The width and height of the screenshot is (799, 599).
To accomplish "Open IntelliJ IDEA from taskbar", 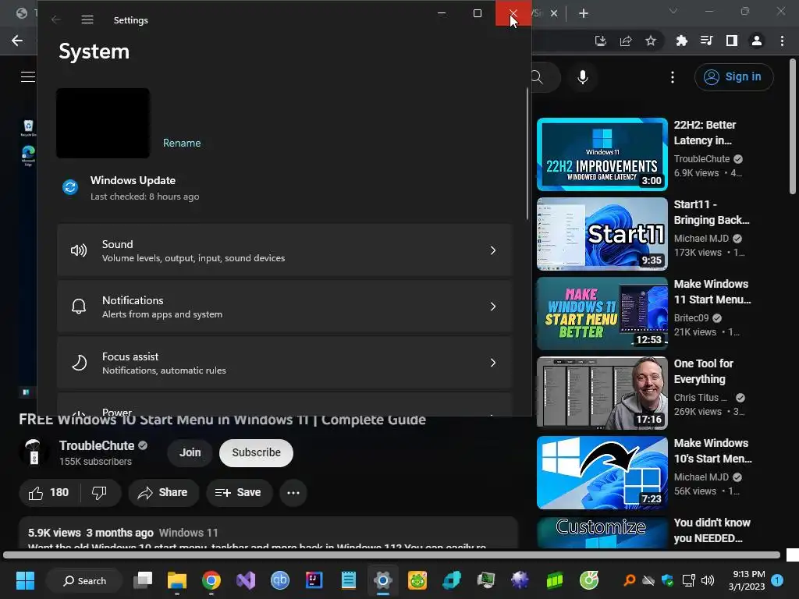I will coord(314,580).
